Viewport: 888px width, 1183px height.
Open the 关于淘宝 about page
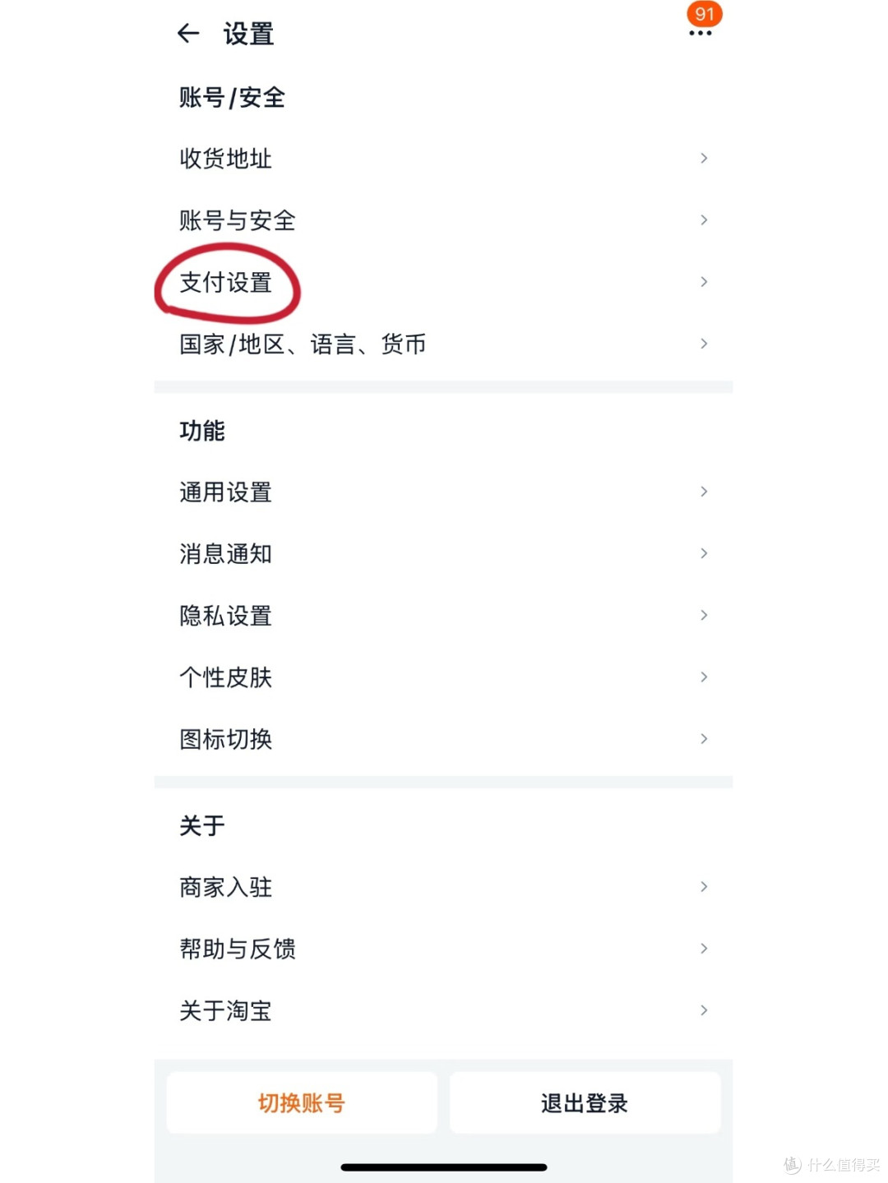coord(225,1010)
